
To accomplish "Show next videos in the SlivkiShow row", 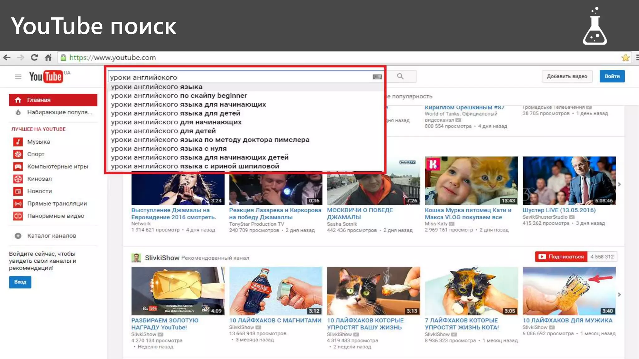I will 619,294.
